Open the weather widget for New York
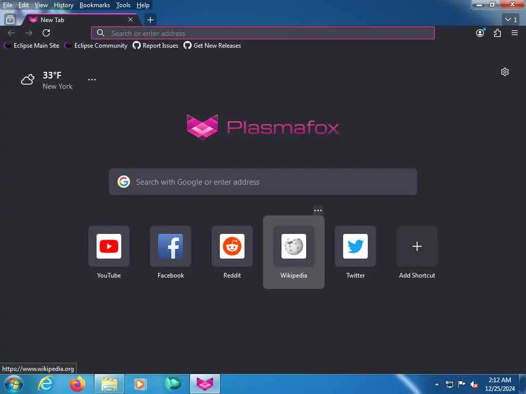 [47, 80]
